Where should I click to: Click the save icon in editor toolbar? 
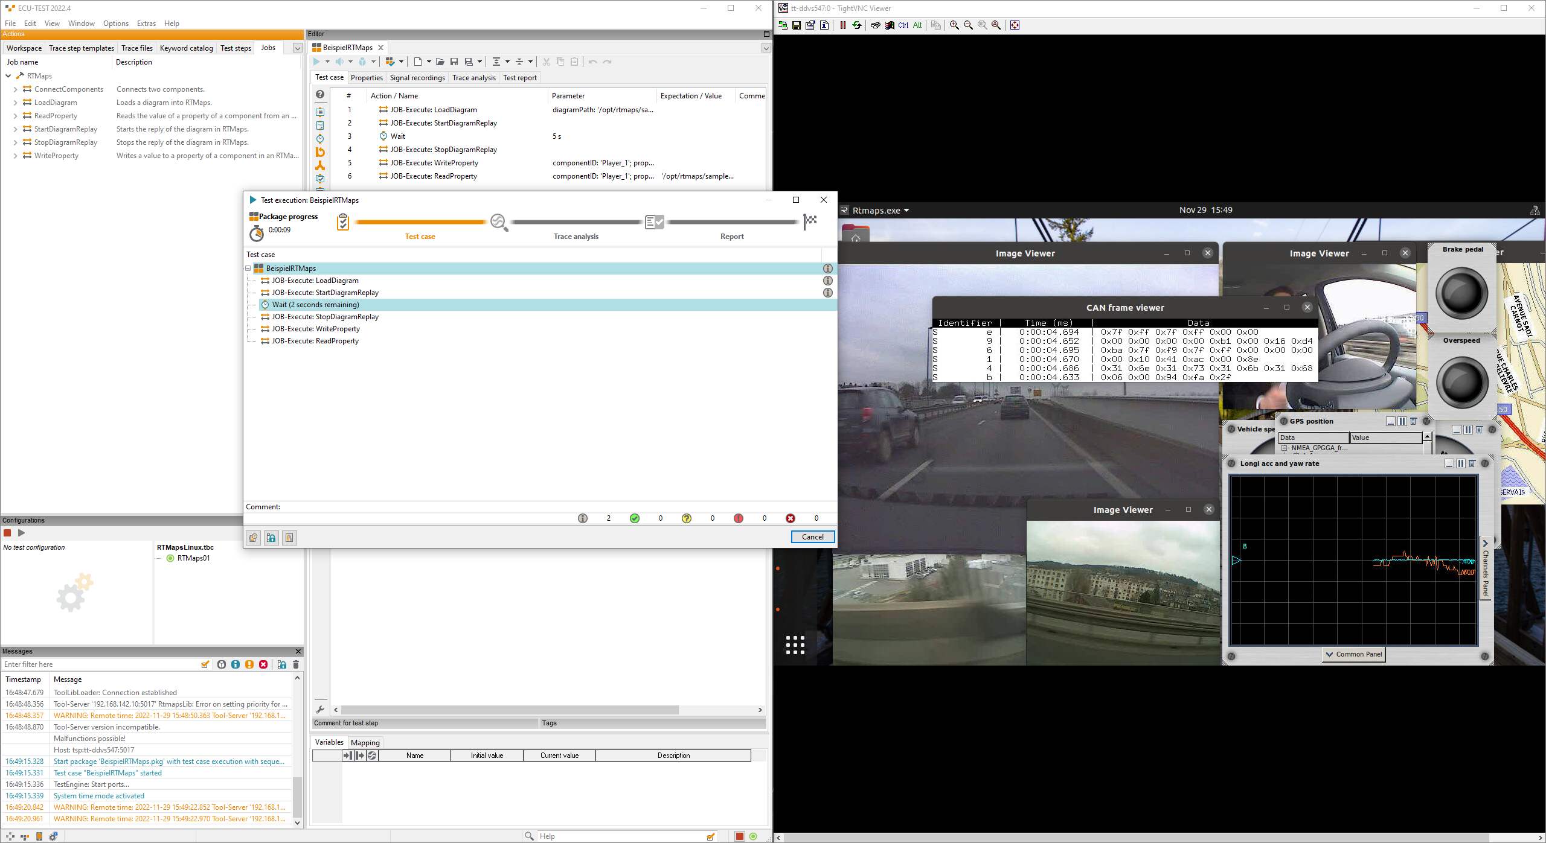(x=454, y=62)
